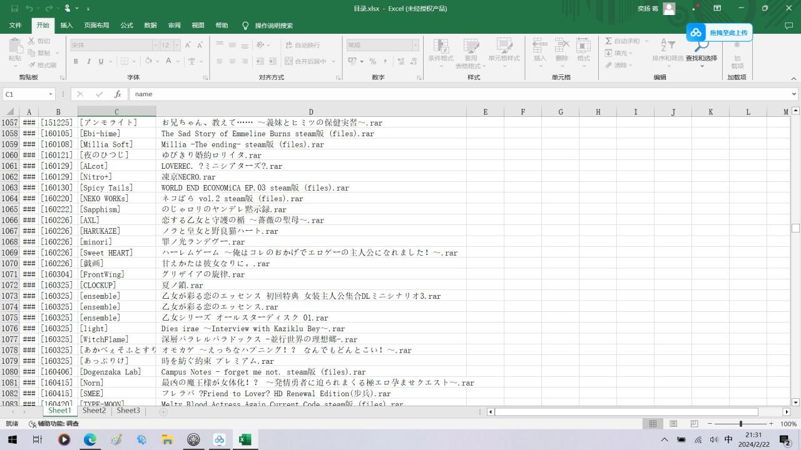Collapse the ribbon with the chevron
The image size is (801, 450).
click(794, 78)
